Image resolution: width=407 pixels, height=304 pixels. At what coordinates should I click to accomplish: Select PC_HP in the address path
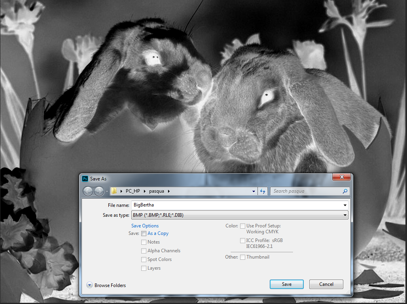tap(133, 191)
